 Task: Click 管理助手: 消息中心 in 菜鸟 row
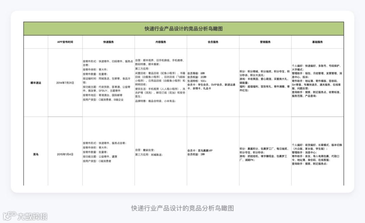[305, 152]
